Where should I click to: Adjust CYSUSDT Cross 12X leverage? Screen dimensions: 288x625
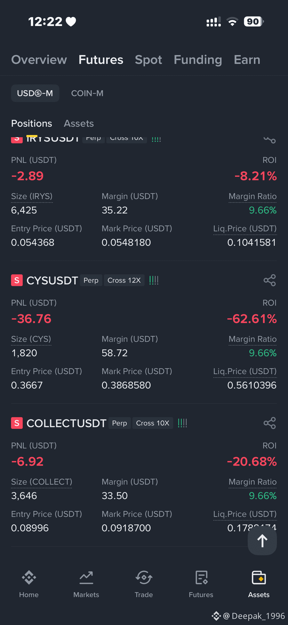coord(124,280)
